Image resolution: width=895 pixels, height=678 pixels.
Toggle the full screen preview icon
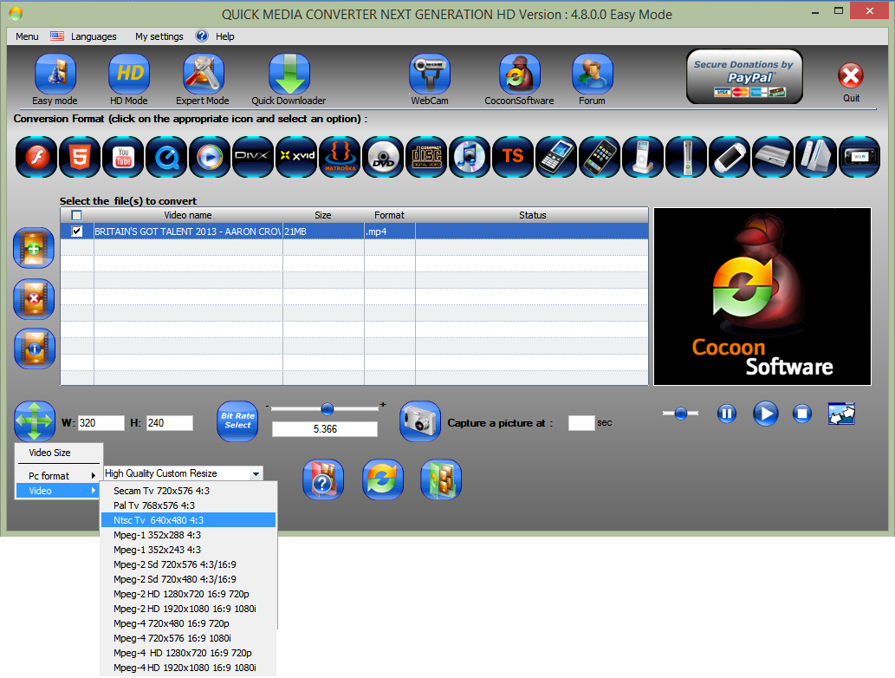coord(841,414)
